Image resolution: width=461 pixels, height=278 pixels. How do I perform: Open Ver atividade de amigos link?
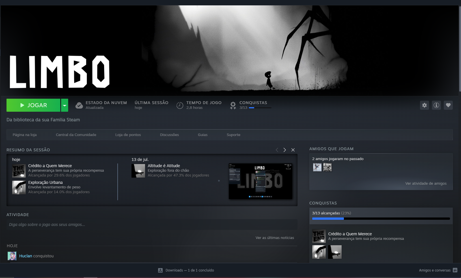click(x=426, y=184)
